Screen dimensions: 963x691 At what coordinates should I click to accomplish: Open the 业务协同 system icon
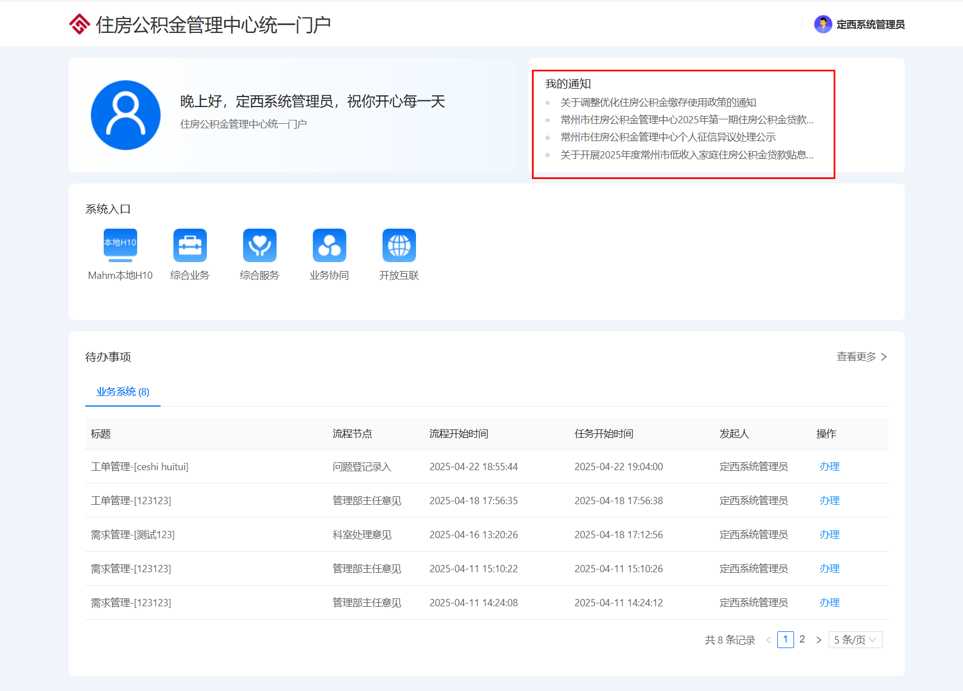click(329, 245)
